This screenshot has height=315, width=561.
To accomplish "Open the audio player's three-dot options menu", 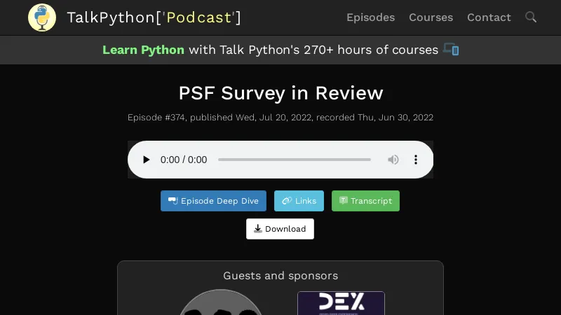I will 416,160.
